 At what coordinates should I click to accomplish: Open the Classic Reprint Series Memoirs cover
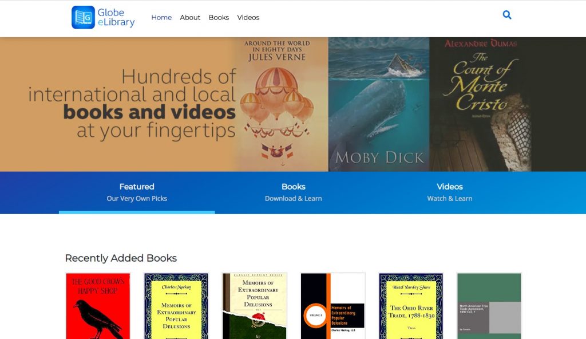tap(255, 306)
